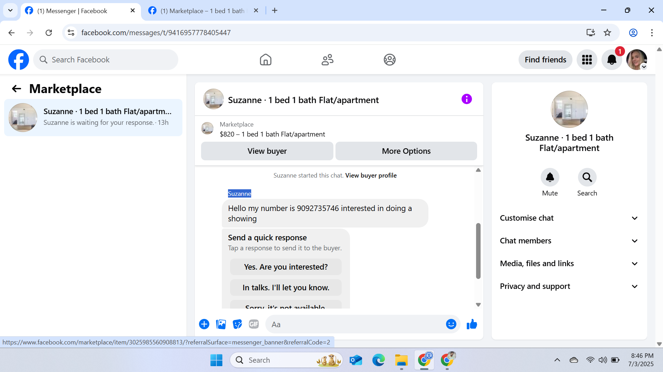663x372 pixels.
Task: Click the chat scroll down arrow
Action: point(478,305)
